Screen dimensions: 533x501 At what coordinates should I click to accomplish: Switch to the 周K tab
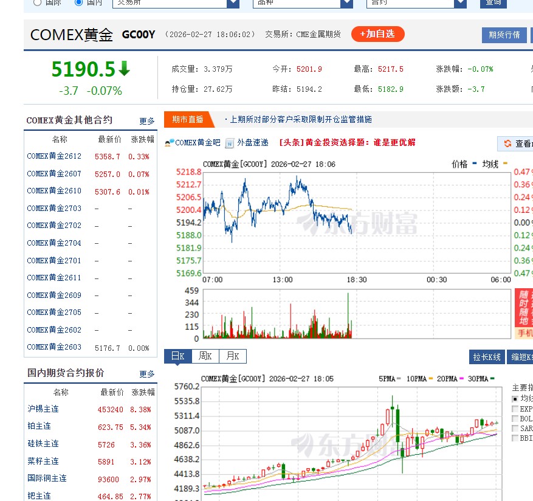[205, 356]
